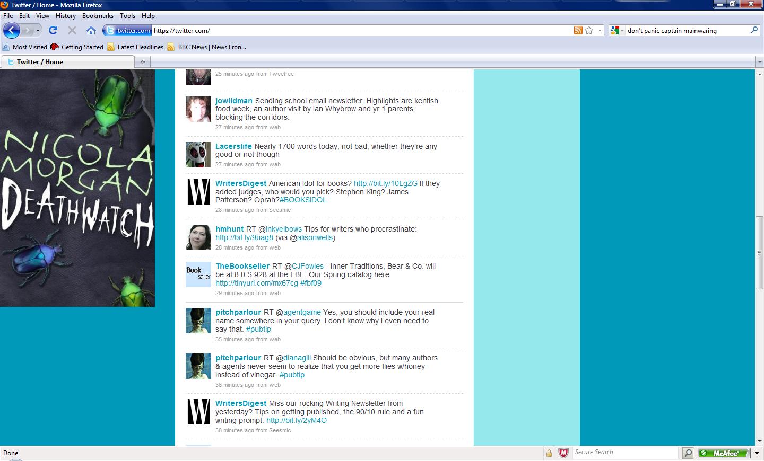This screenshot has width=764, height=461.
Task: Click the green McAfee SiteAdvisor button
Action: [725, 453]
